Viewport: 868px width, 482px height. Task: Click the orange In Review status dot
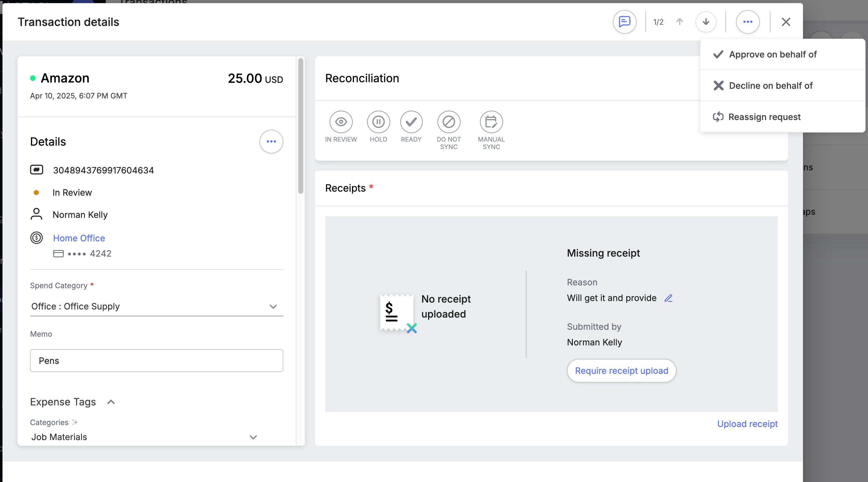[36, 193]
